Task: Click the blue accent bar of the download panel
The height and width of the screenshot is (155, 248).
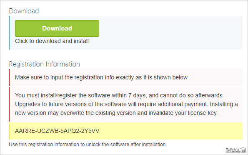Action: point(10,33)
